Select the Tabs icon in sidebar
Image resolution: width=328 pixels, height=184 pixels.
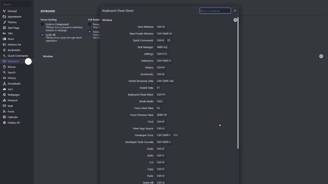pyautogui.click(x=4, y=33)
